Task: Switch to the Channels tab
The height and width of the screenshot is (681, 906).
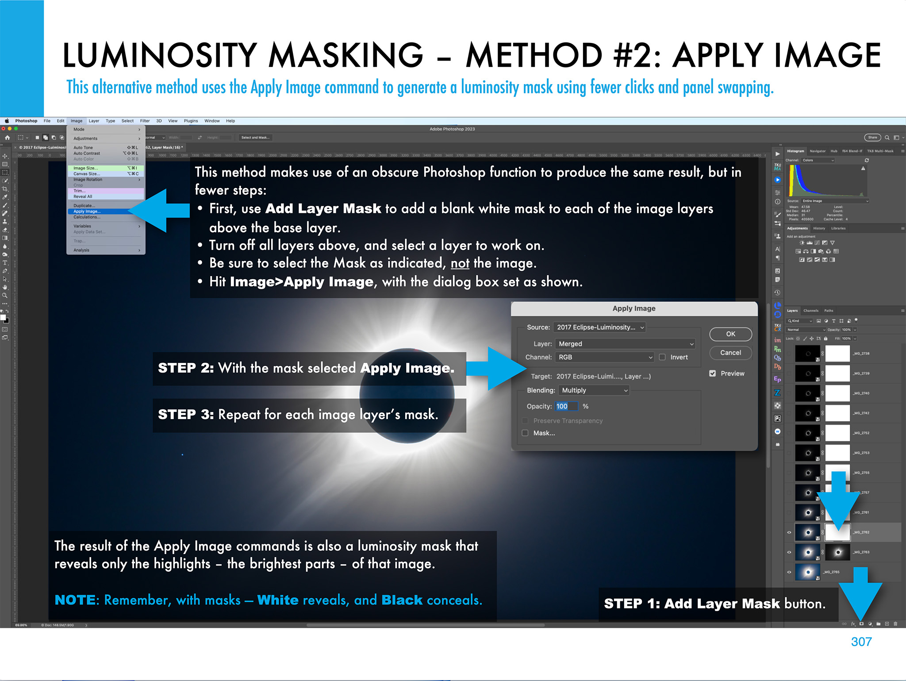Action: 811,311
